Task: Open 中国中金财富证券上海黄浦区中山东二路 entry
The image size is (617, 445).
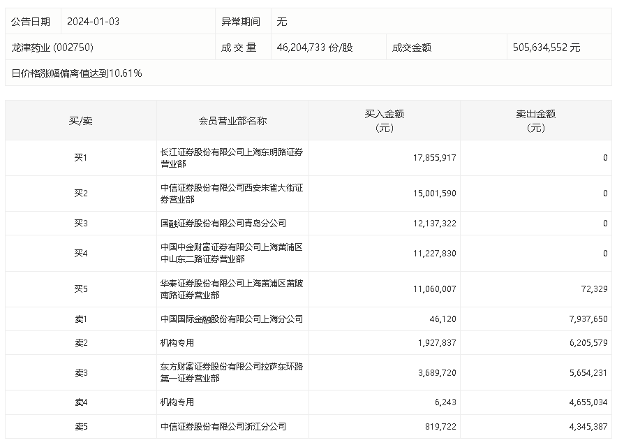Action: tap(231, 254)
